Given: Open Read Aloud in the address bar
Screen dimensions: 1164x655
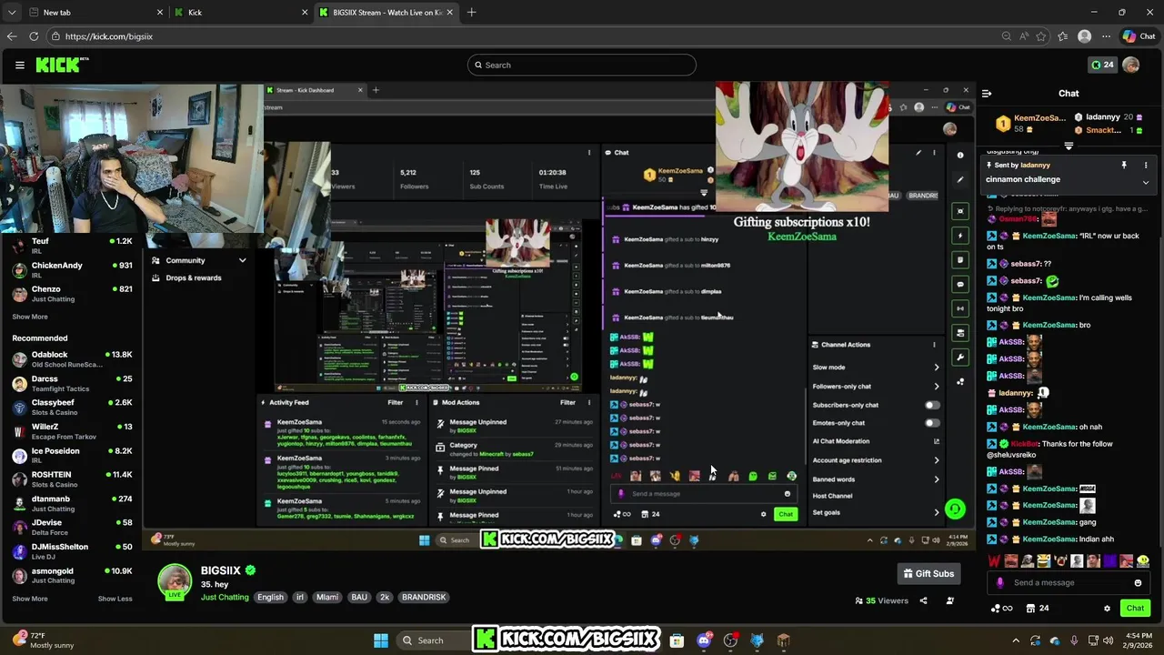Looking at the screenshot, I should tap(1024, 36).
